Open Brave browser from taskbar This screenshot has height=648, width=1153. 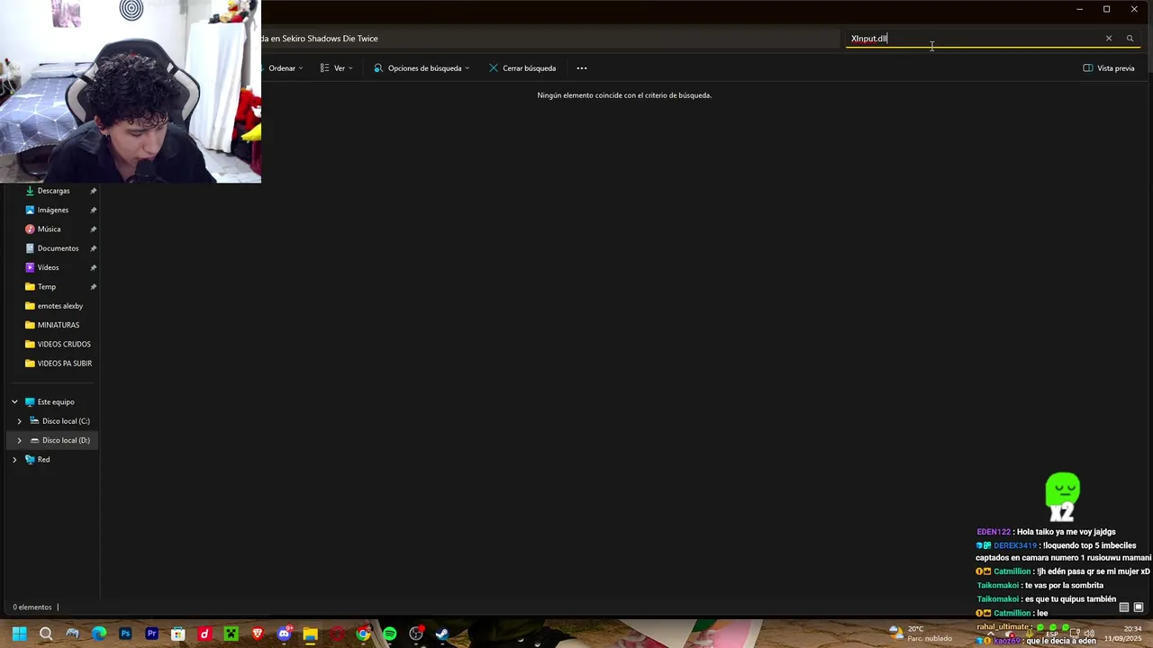click(x=258, y=634)
